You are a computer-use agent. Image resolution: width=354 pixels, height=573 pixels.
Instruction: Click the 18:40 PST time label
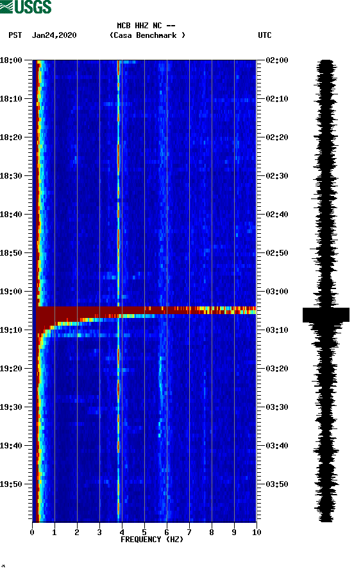(11, 215)
